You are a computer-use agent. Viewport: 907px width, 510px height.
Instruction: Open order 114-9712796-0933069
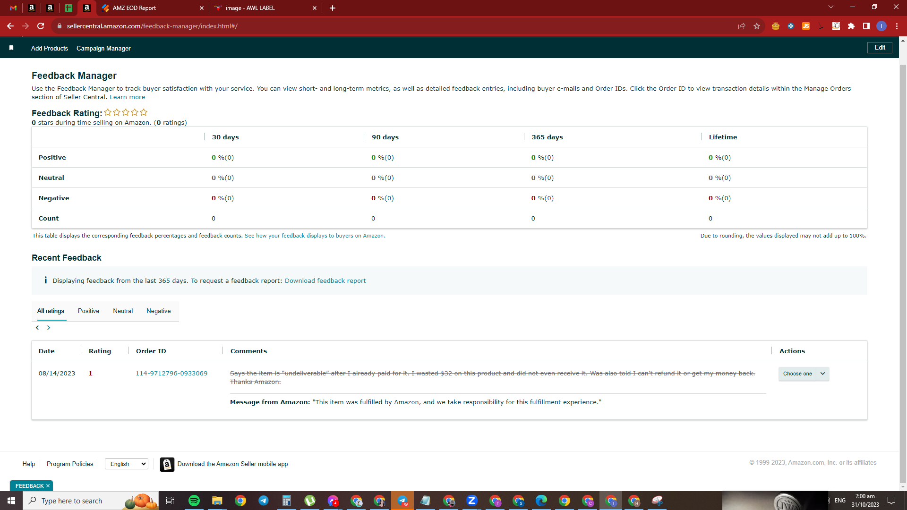coord(171,374)
